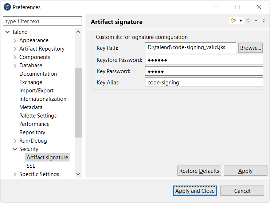Click the forward navigation arrow icon

(x=249, y=21)
